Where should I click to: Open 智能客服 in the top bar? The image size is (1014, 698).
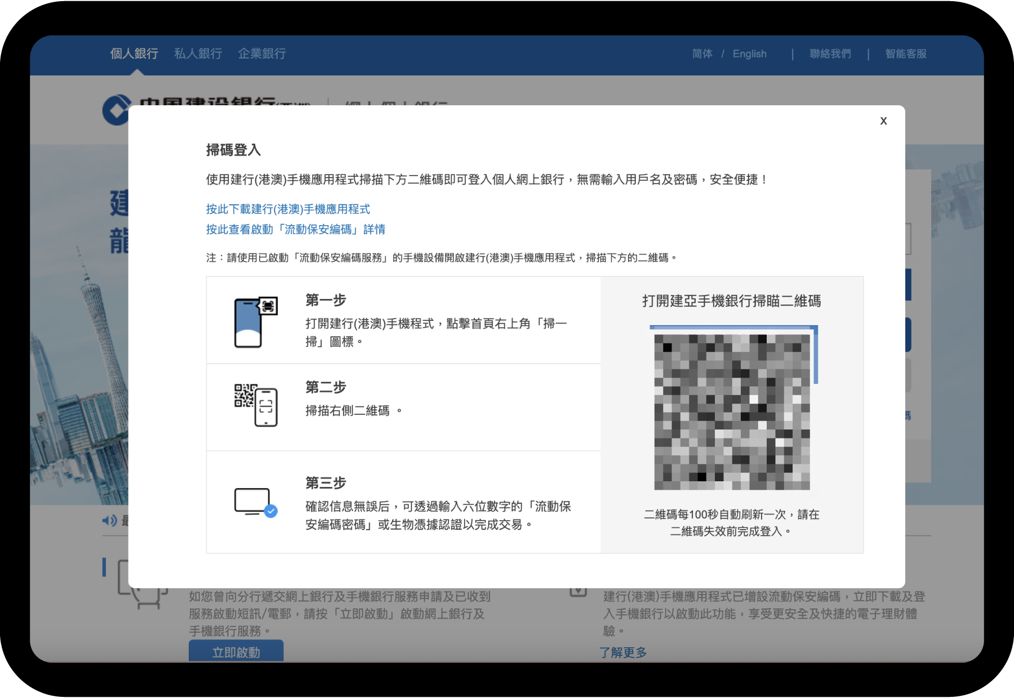(906, 54)
